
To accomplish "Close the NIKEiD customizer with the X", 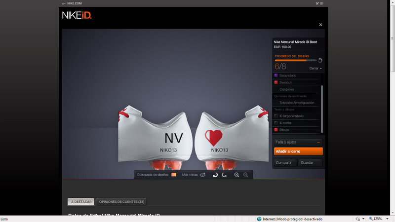I will pyautogui.click(x=320, y=25).
